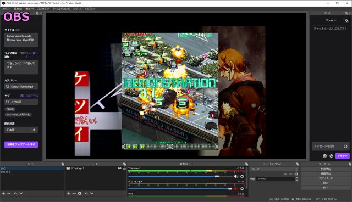Float the stream info dock panel
The width and height of the screenshot is (352, 202).
37,13
